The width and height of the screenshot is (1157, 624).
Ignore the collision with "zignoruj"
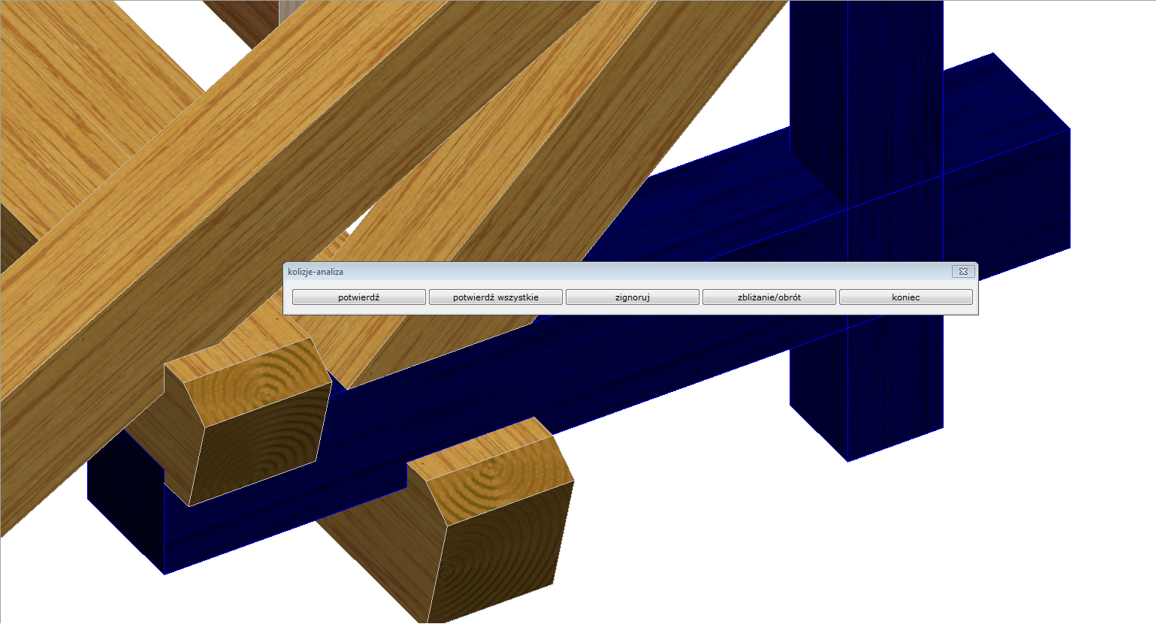click(632, 297)
